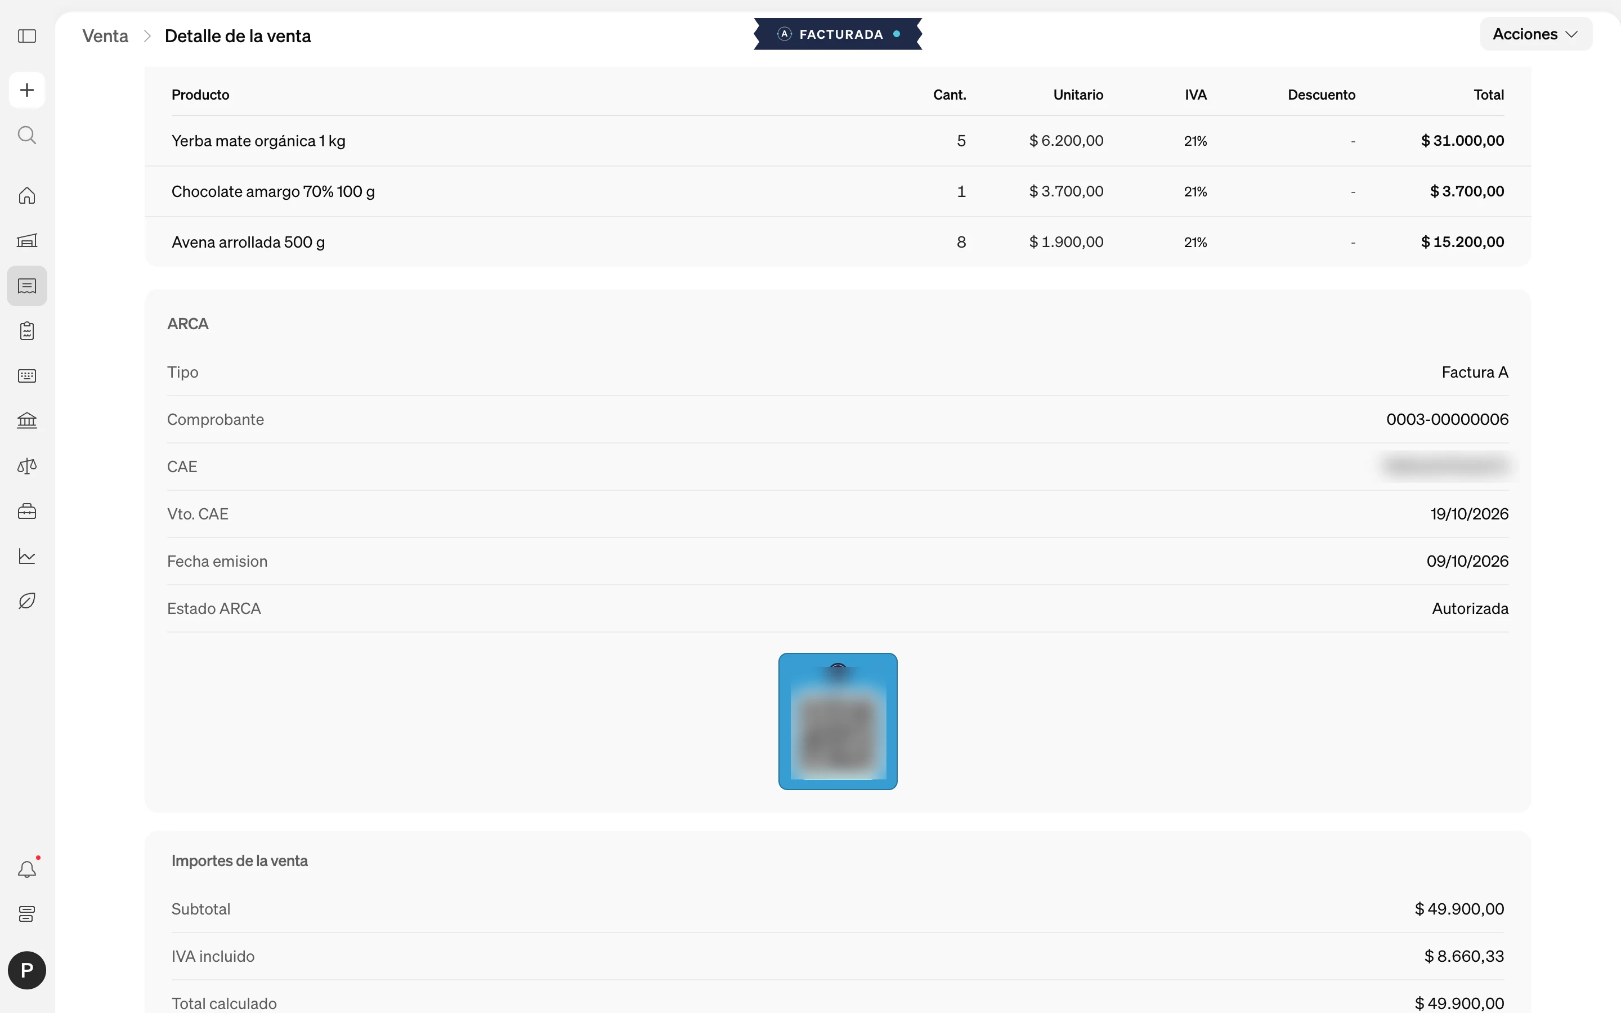Select the Yerba mate orgánica 1 kg row
The image size is (1621, 1013).
(x=838, y=141)
